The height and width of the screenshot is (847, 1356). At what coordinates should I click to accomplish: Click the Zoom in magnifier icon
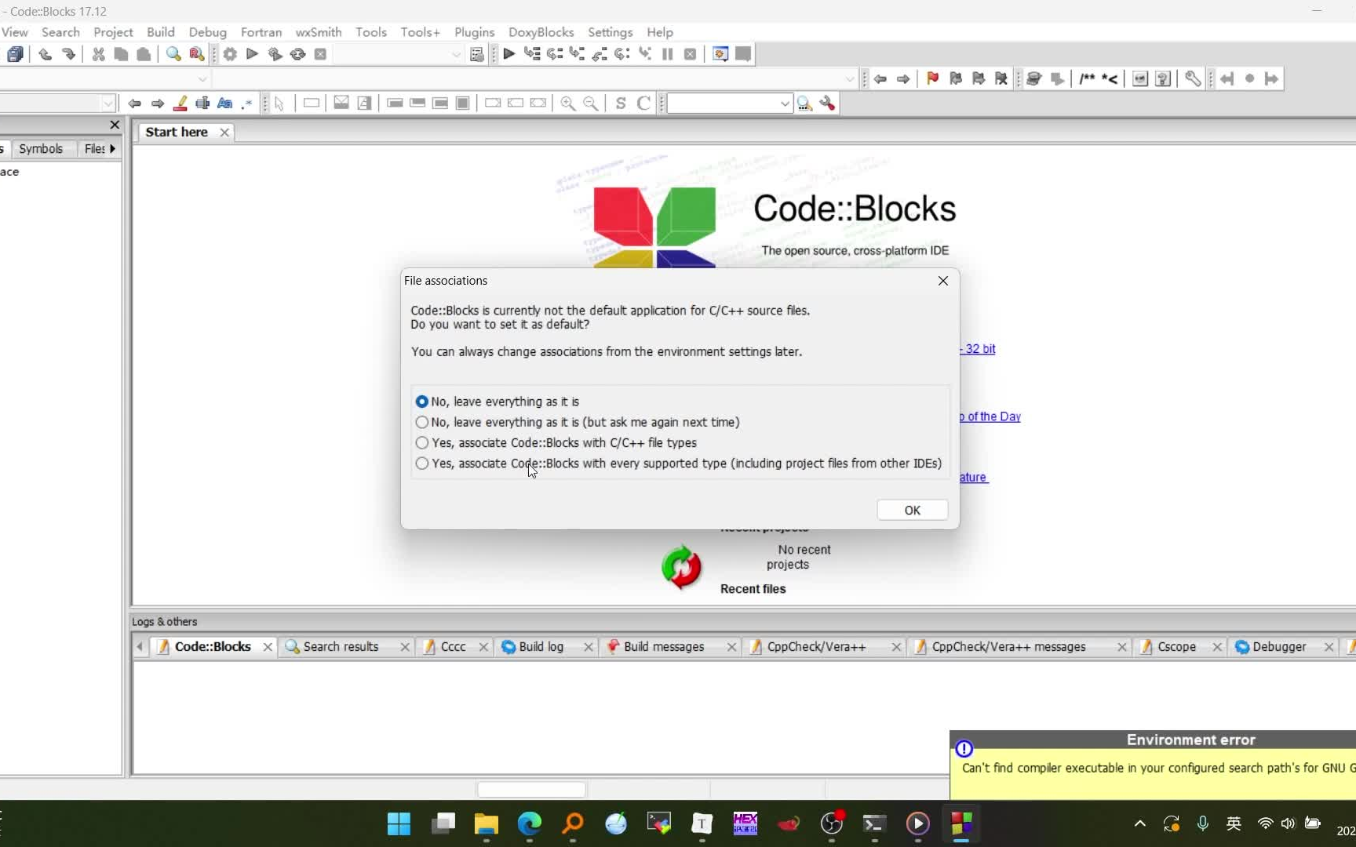(x=568, y=104)
